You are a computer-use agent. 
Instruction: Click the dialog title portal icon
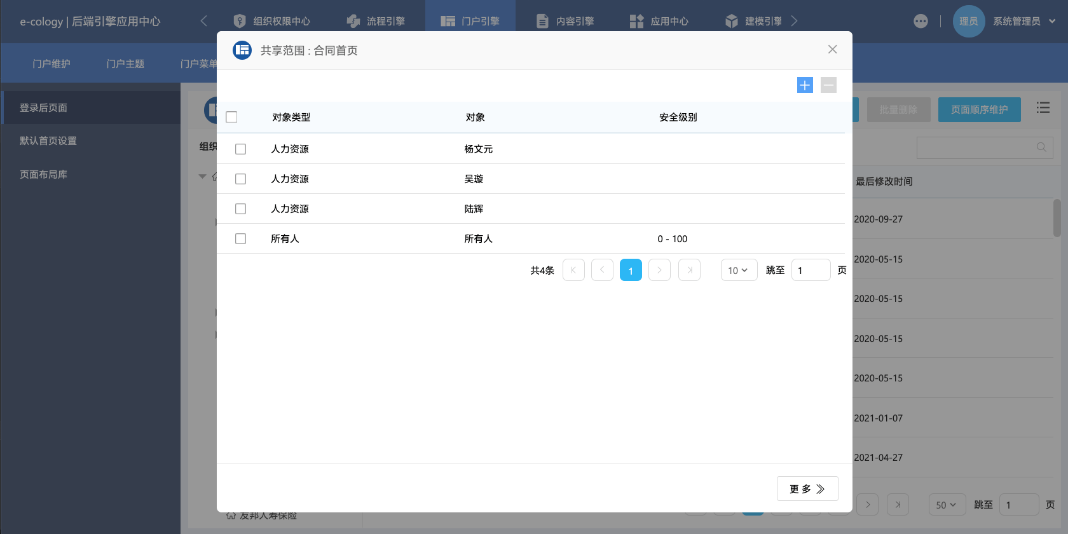pos(242,50)
